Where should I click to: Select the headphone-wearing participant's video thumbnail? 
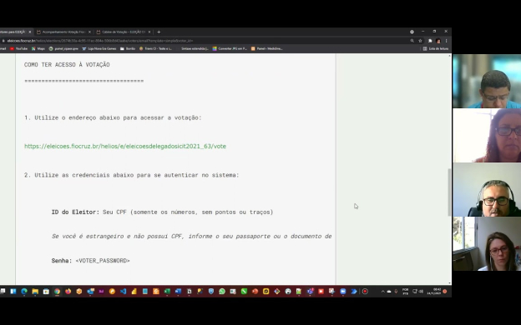(487, 190)
